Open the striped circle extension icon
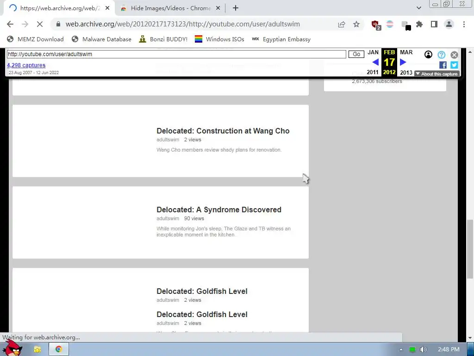Screen dimensions: 474x356 (x=390, y=24)
